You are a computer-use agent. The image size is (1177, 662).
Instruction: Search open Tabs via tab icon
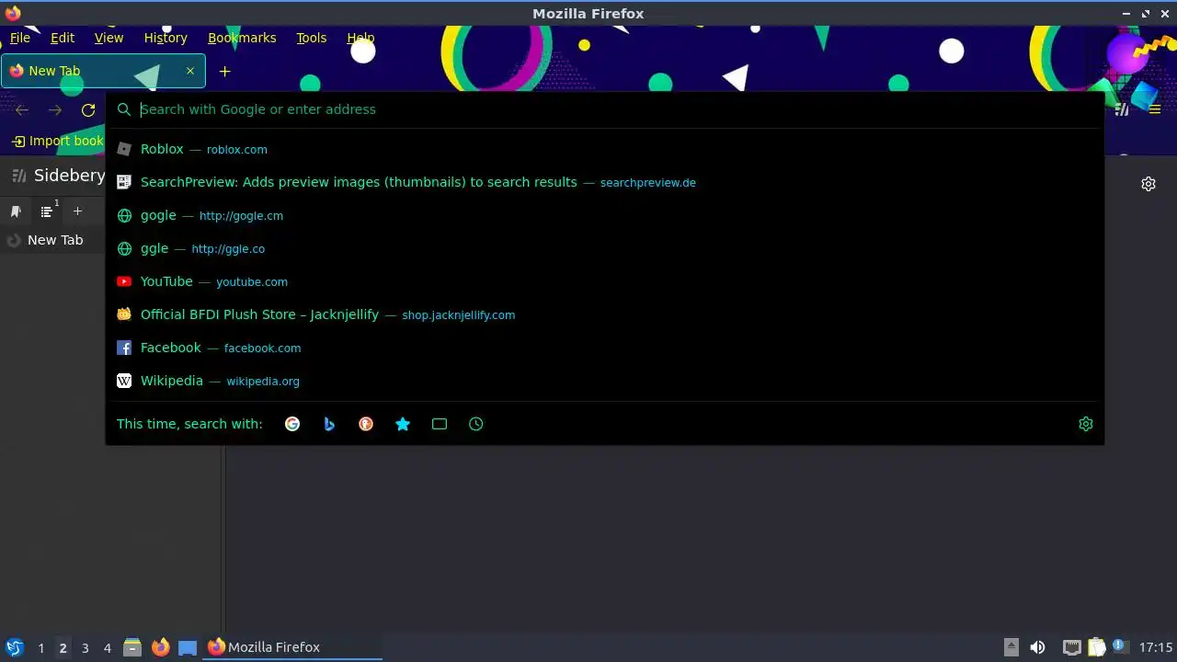click(x=440, y=424)
